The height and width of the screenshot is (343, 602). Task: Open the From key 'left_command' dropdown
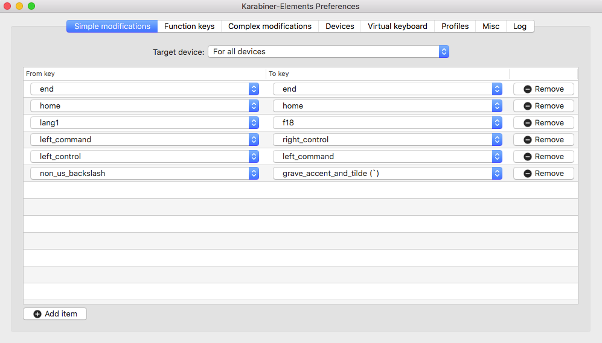pyautogui.click(x=145, y=139)
